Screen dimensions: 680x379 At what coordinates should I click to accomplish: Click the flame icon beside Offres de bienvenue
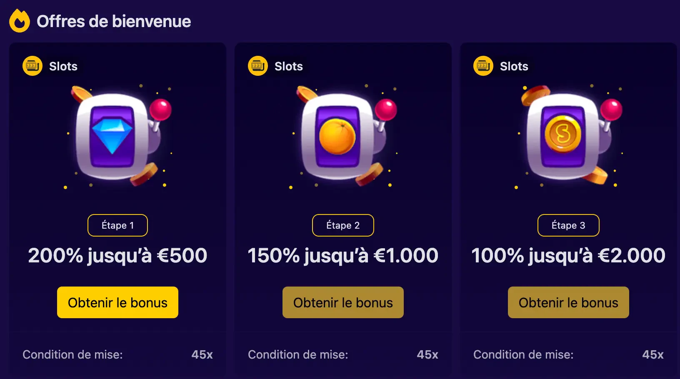coord(20,21)
